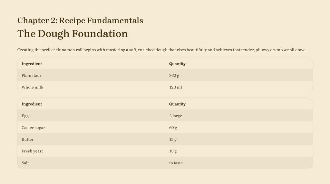Image resolution: width=330 pixels, height=184 pixels.
Task: Click the '120 ml' quantity cell
Action: pos(176,87)
